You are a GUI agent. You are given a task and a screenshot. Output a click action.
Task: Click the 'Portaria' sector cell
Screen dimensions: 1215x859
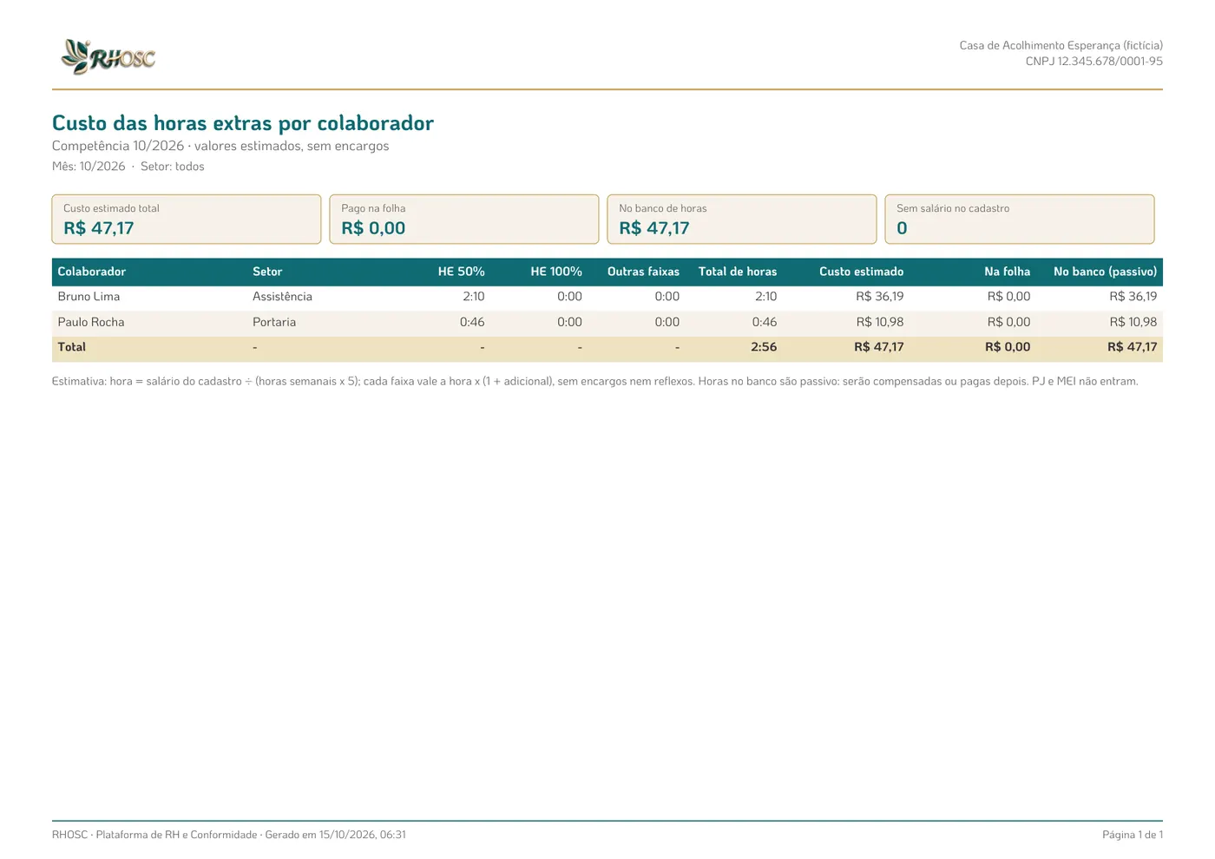[x=274, y=322]
